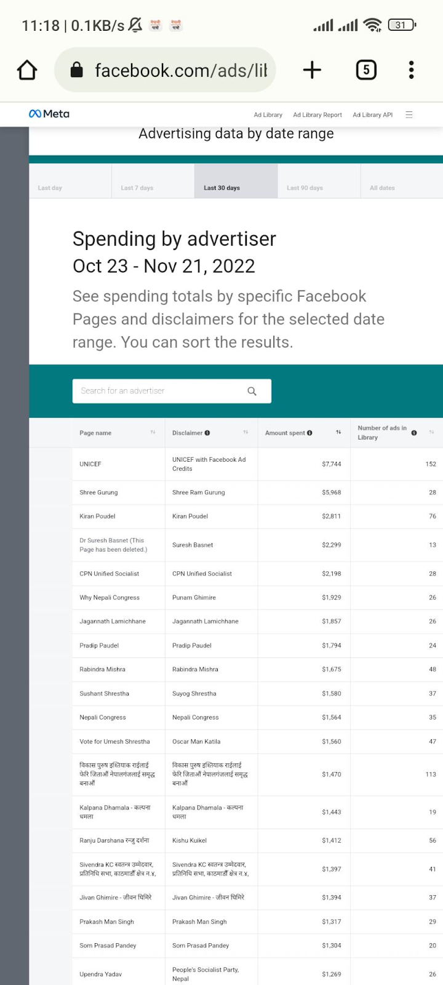Click the Amount spent info icon
This screenshot has width=443, height=985.
pos(309,433)
